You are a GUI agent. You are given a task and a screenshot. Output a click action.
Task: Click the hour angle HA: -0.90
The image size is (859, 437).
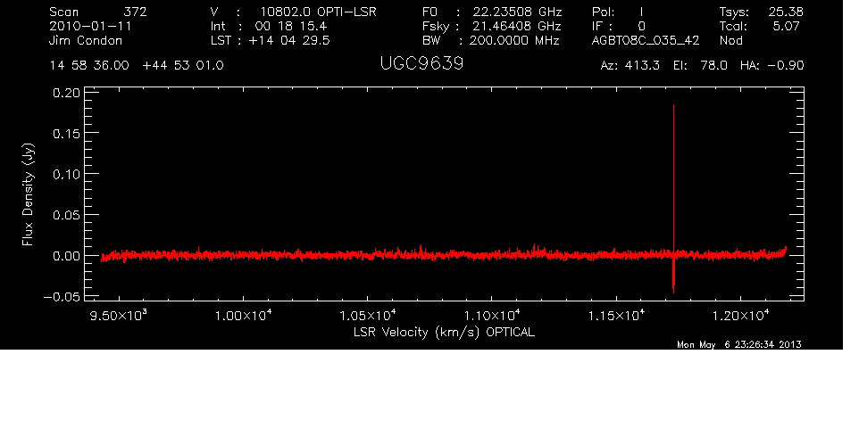click(x=771, y=66)
